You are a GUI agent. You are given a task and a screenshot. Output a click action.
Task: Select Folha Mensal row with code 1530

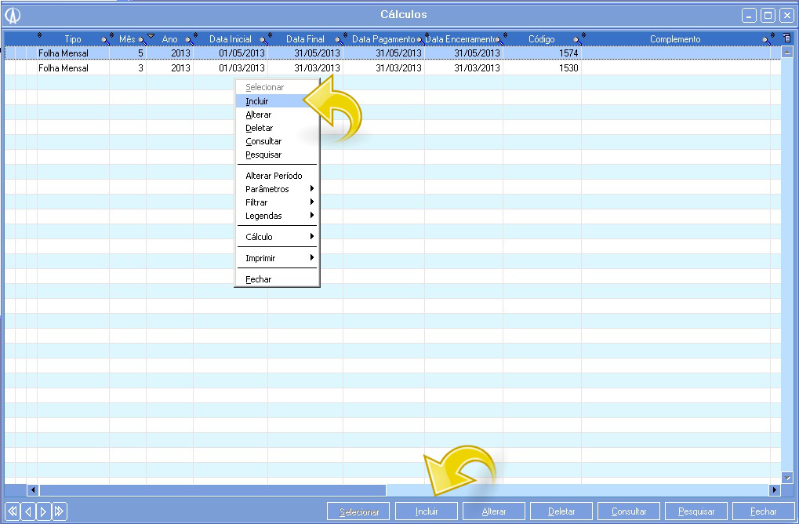pyautogui.click(x=392, y=67)
